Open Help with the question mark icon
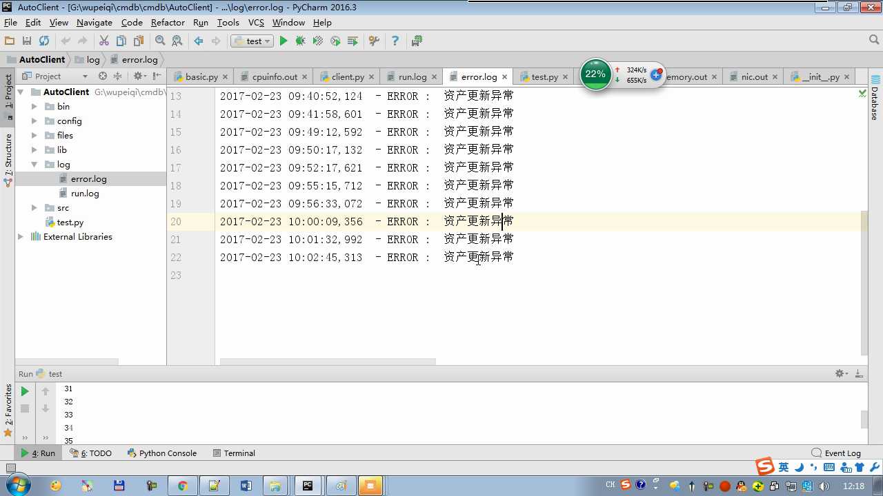The width and height of the screenshot is (883, 496). tap(395, 41)
